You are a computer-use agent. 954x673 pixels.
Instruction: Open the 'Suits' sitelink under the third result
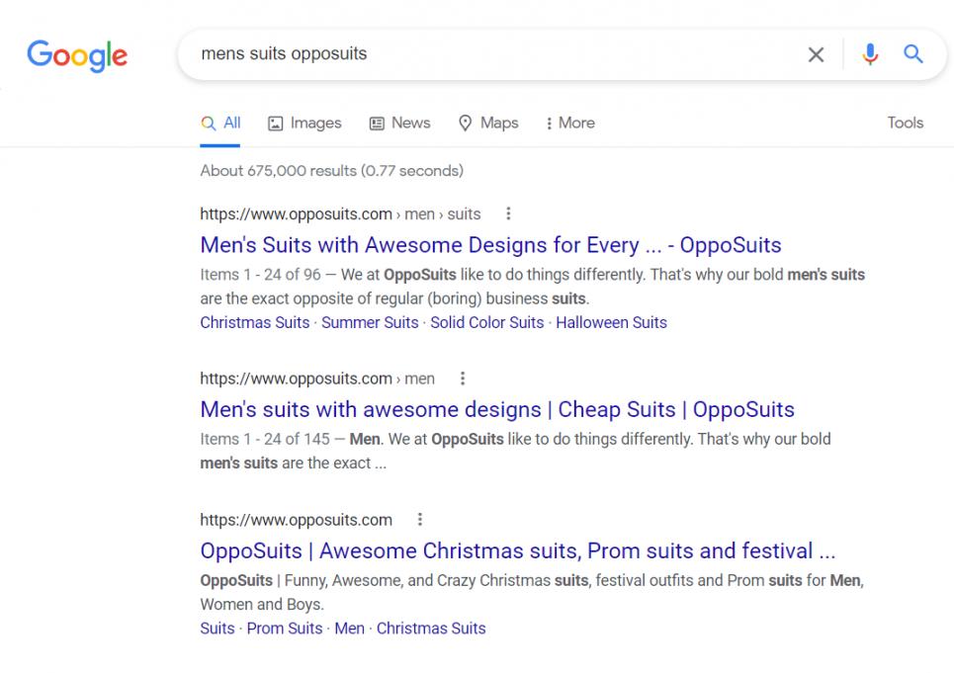point(217,629)
